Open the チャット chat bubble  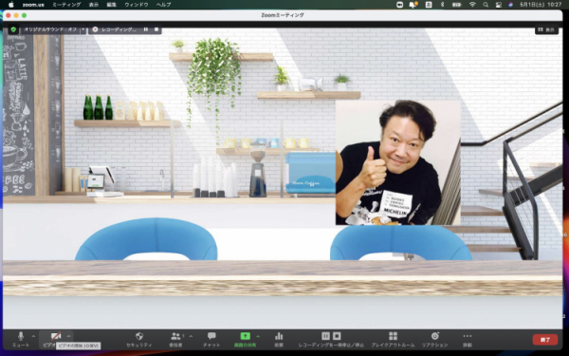point(211,339)
